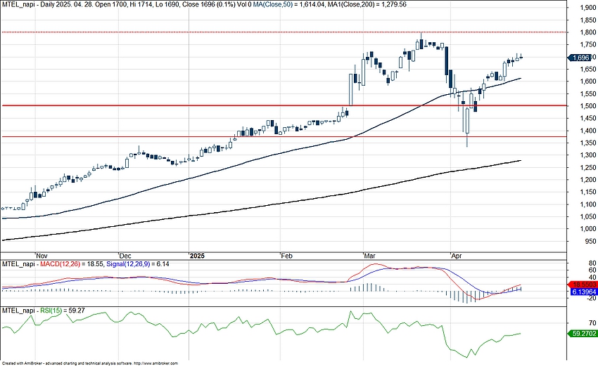Click the 1,850 price axis label
This screenshot has width=598, height=366.
[587, 20]
